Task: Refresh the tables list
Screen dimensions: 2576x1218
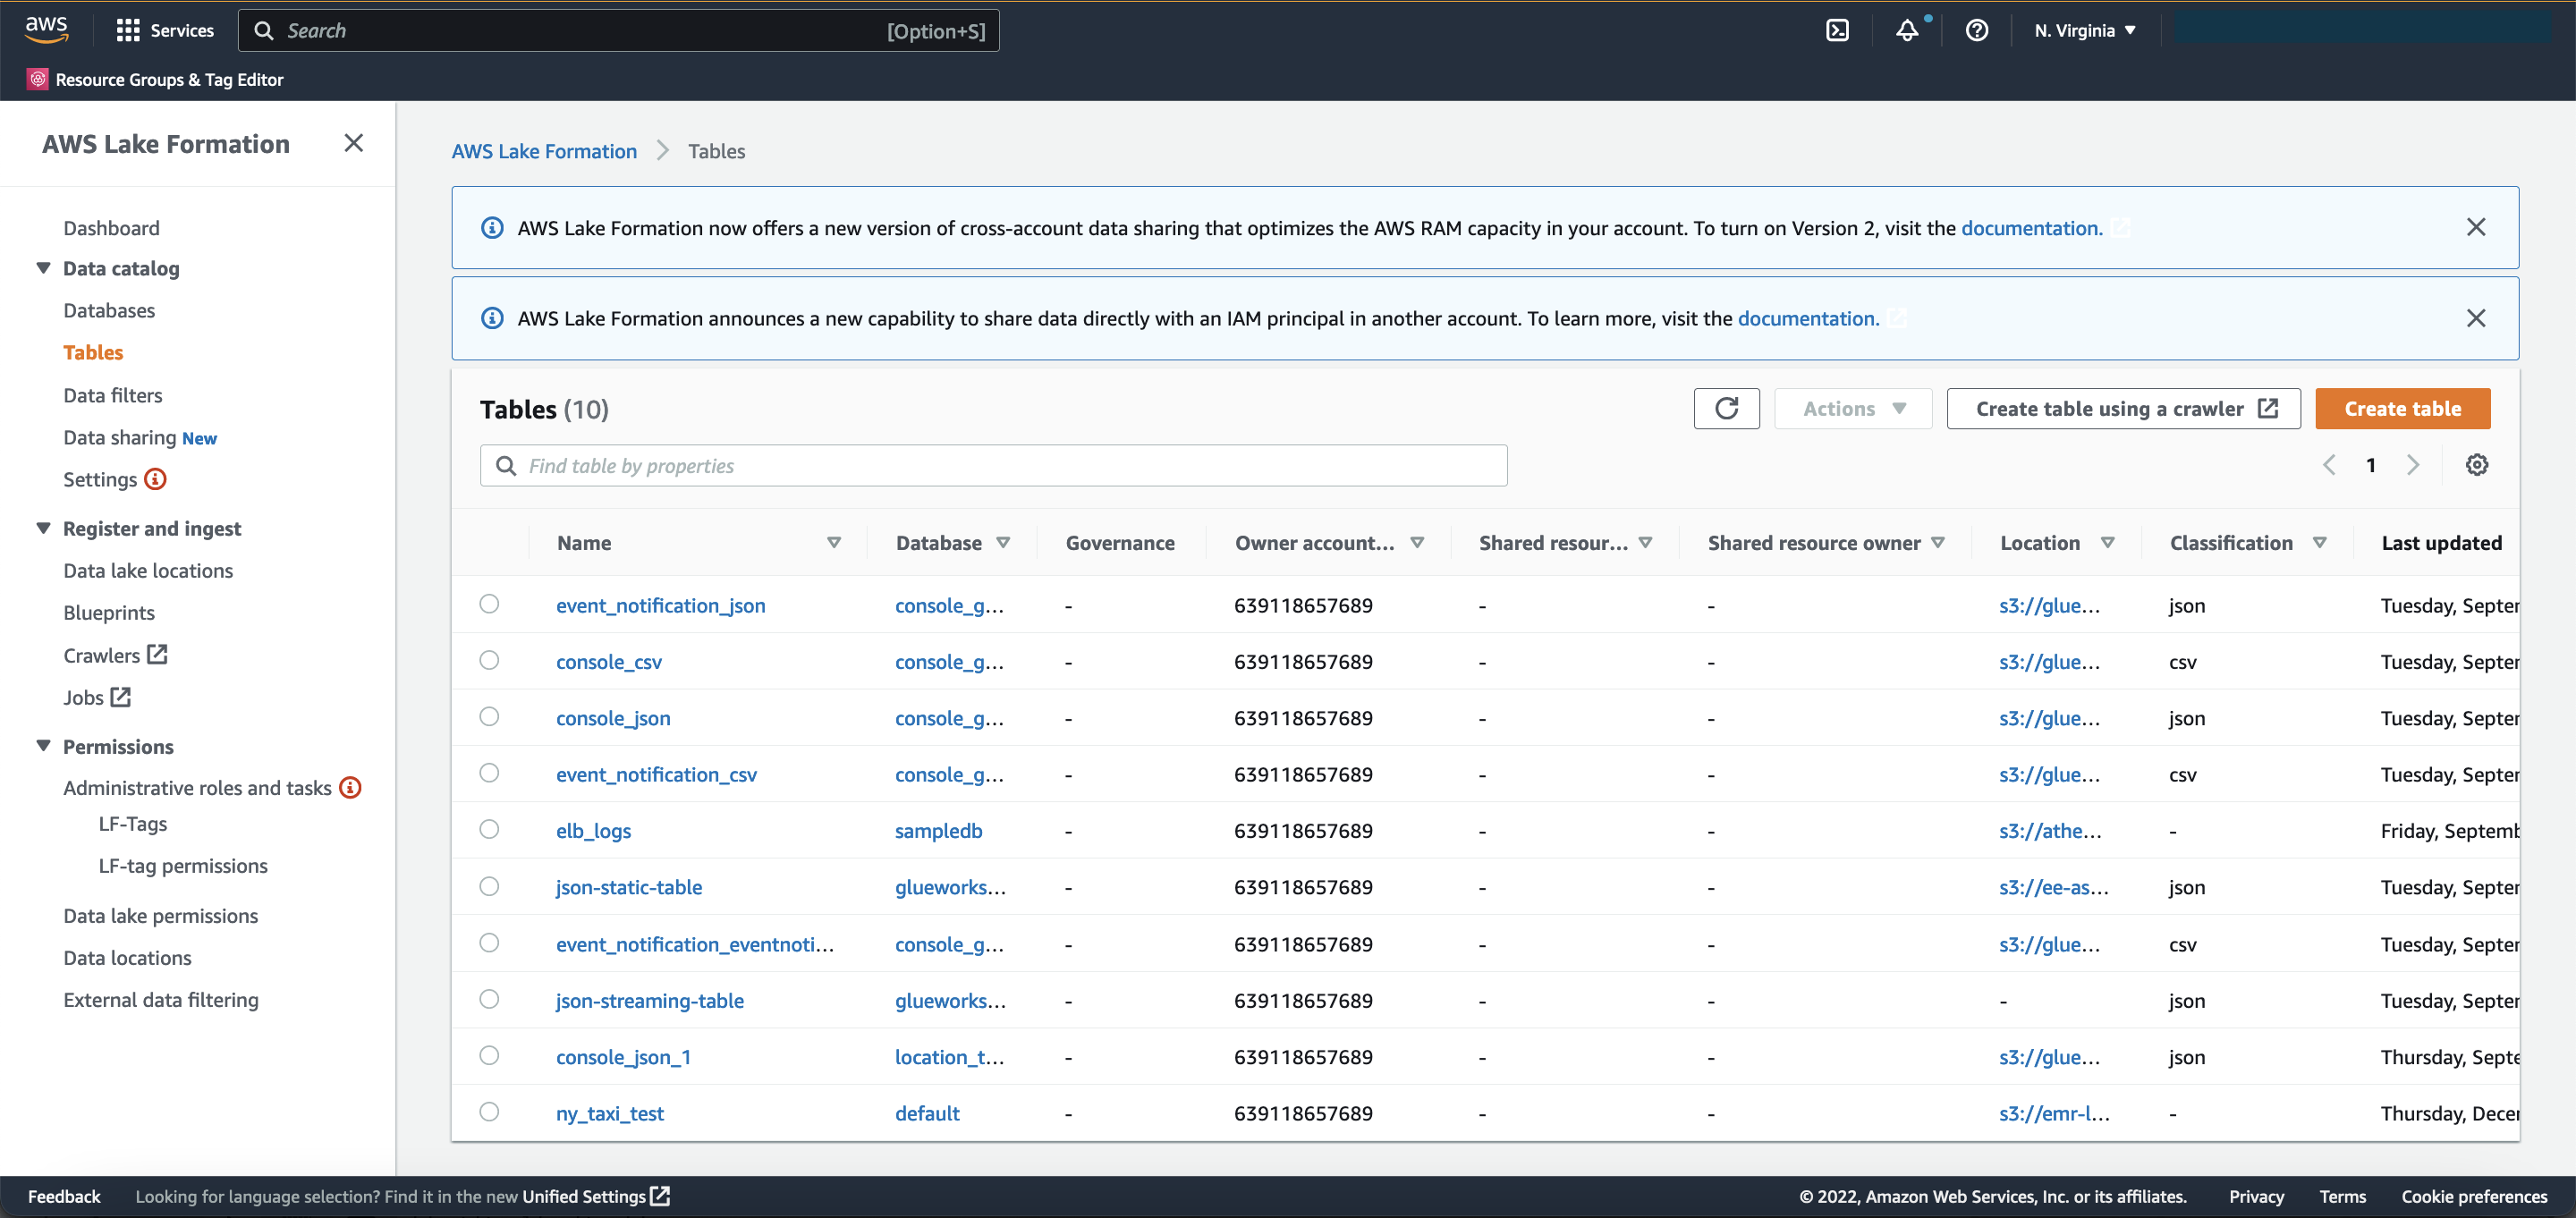Action: [x=1726, y=408]
